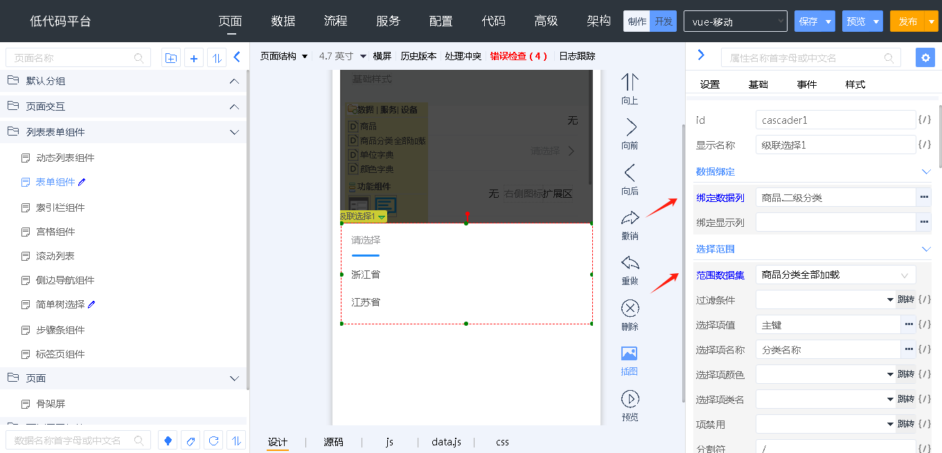Collapse the 页面 group

click(234, 378)
